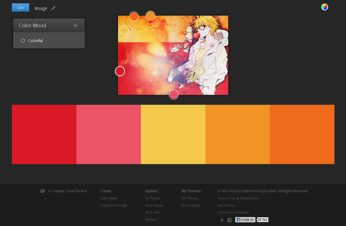Viewport: 346px width, 226px height.
Task: Click the 60 Tsd. like count bubble
Action: pos(262,219)
